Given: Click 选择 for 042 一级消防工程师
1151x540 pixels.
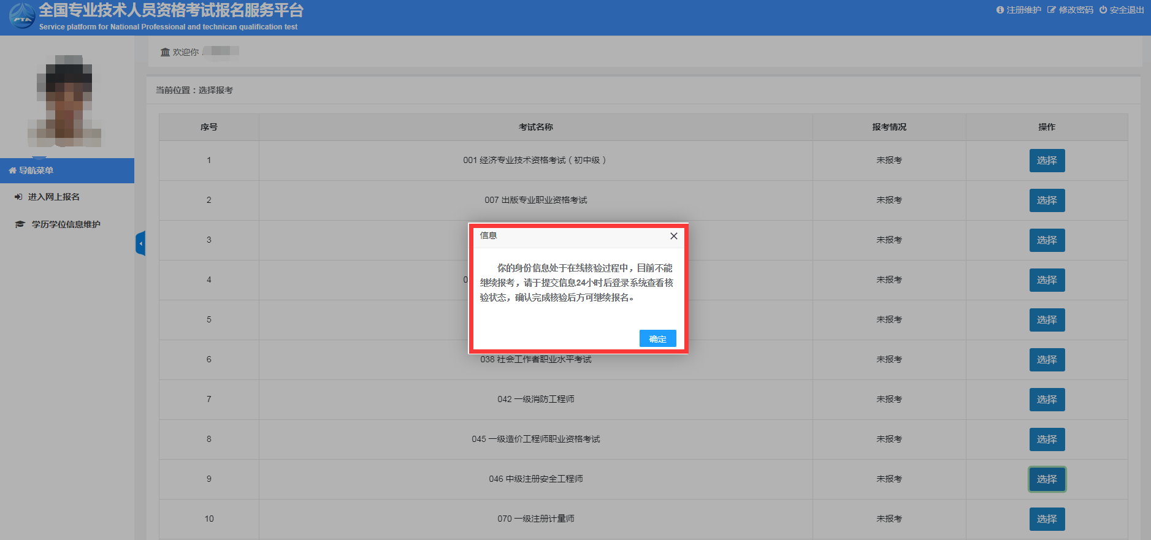Looking at the screenshot, I should click(x=1046, y=400).
